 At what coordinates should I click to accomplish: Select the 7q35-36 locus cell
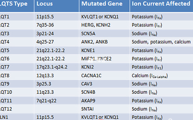pos(57,25)
